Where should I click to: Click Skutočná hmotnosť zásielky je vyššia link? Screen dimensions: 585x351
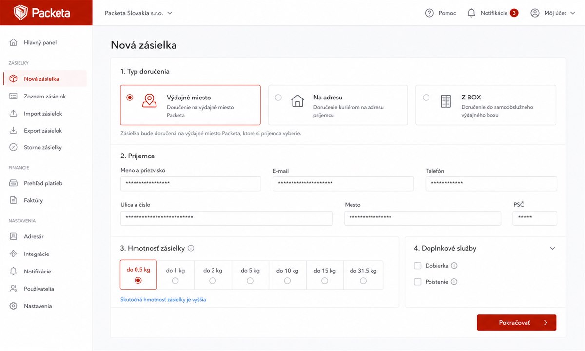coord(163,300)
